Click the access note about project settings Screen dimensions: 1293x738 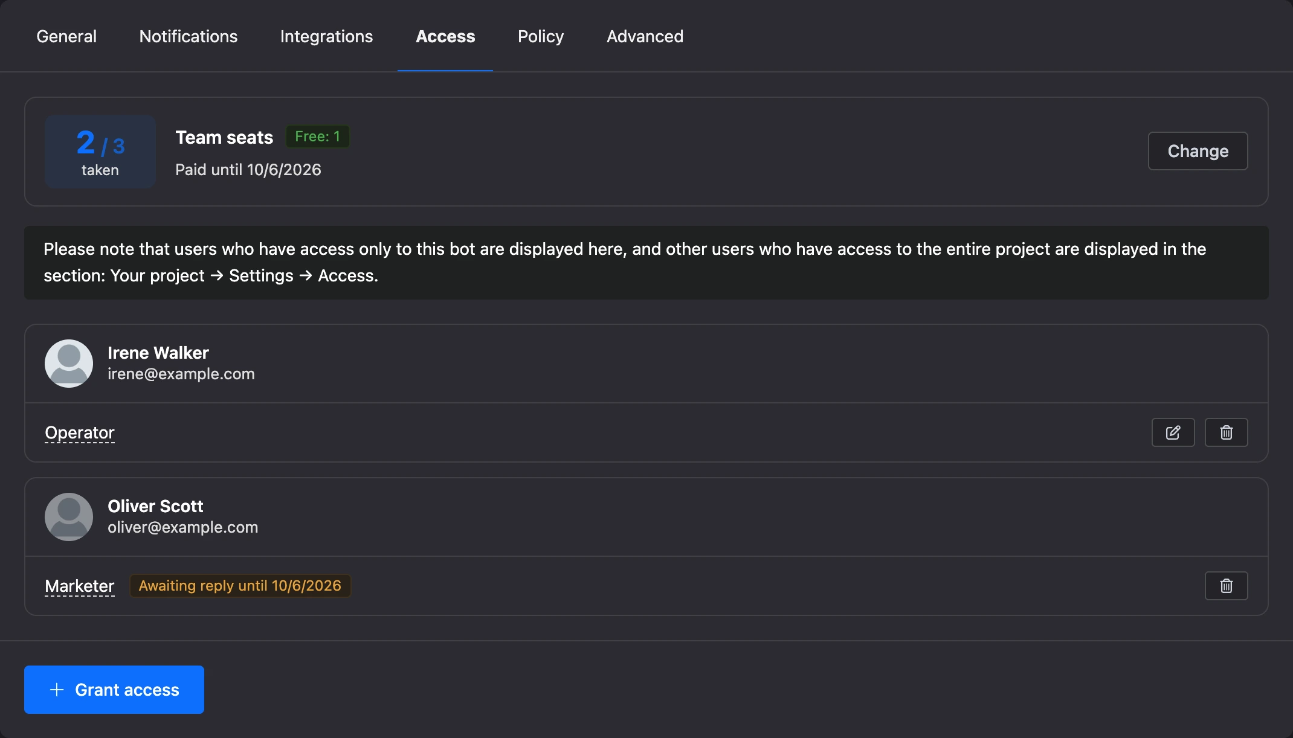(646, 263)
